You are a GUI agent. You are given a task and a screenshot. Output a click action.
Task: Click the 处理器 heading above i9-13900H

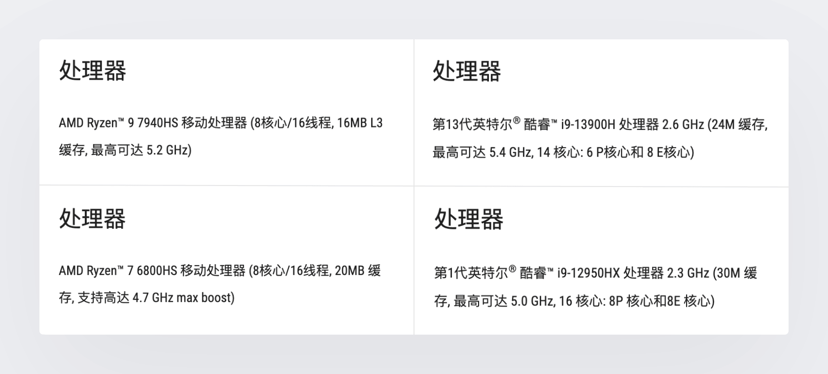467,71
